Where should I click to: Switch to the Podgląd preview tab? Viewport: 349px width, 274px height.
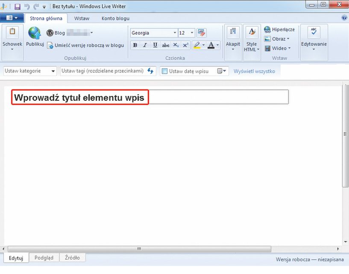pos(44,258)
